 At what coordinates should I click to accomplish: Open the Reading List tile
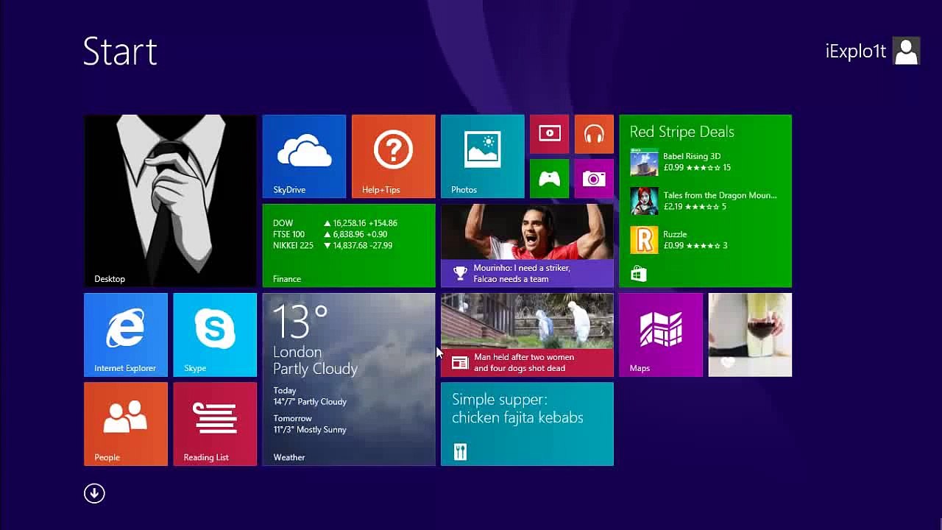[x=215, y=424]
